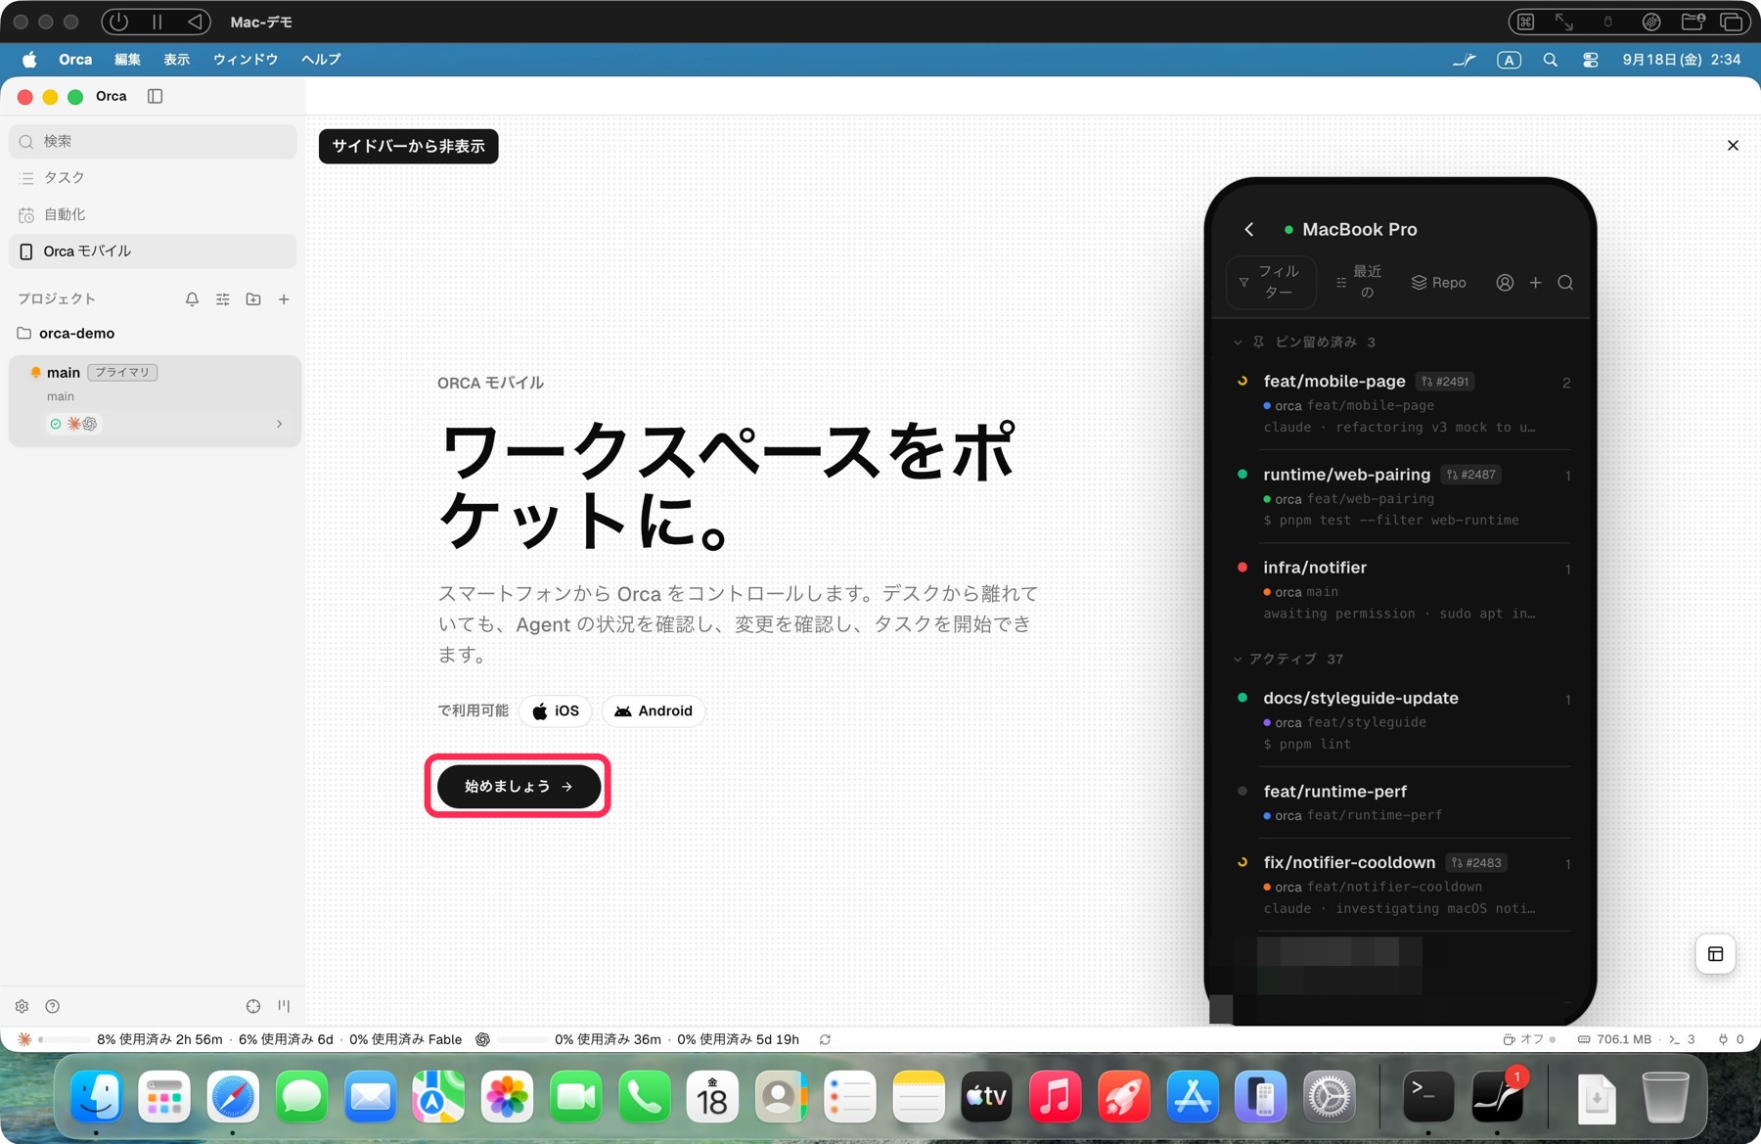
Task: Click the plug indicator showing 0
Action: pyautogui.click(x=1731, y=1039)
